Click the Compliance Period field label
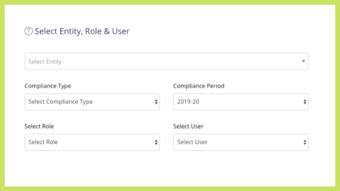The width and height of the screenshot is (340, 191). pos(199,86)
